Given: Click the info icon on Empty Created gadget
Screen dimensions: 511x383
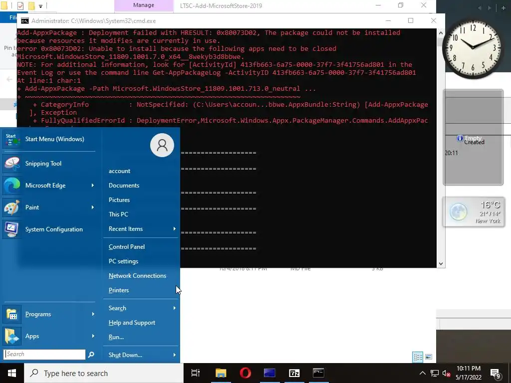Looking at the screenshot, I should 460,139.
